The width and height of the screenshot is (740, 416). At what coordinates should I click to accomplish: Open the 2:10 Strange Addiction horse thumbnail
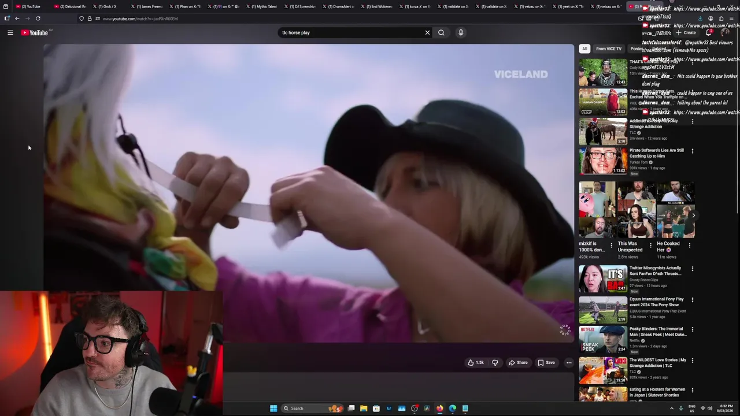pyautogui.click(x=603, y=132)
